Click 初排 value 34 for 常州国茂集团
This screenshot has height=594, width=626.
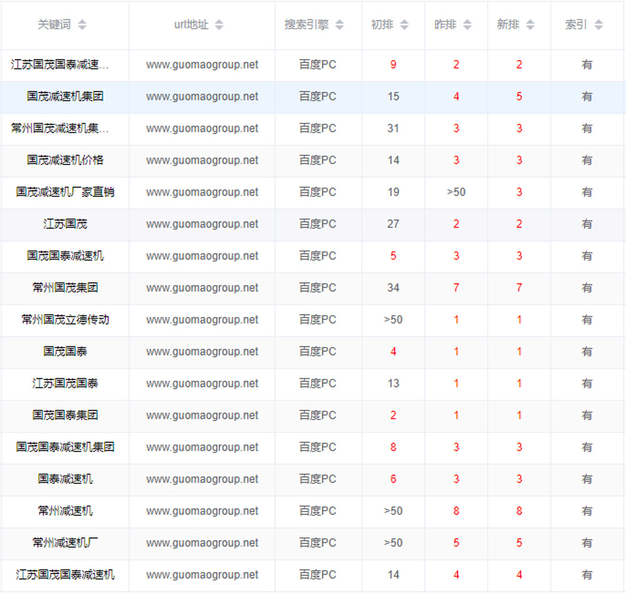click(393, 288)
